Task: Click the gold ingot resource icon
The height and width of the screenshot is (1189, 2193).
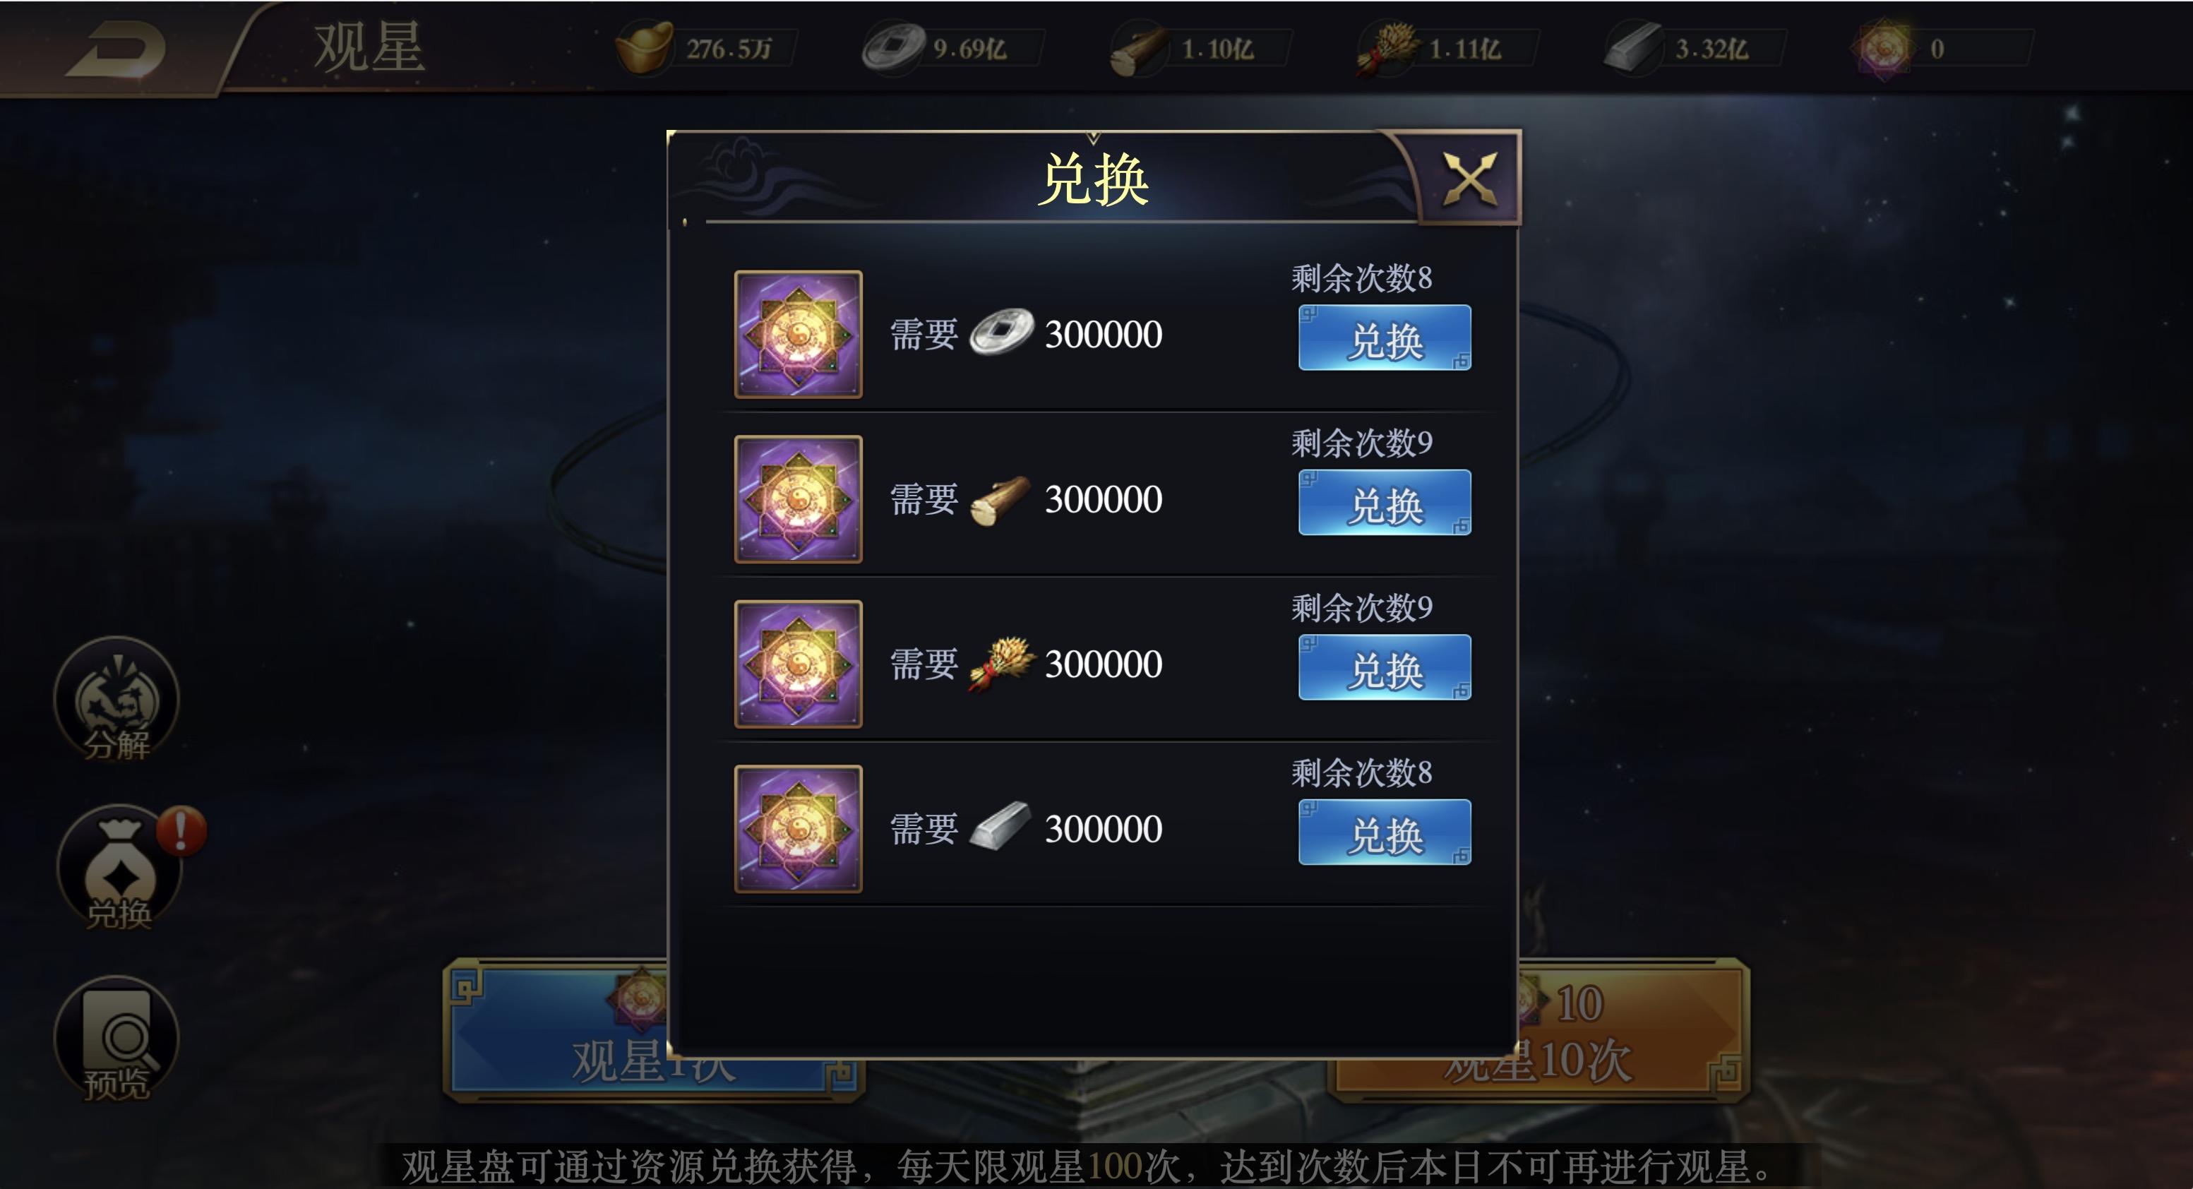Action: point(644,48)
